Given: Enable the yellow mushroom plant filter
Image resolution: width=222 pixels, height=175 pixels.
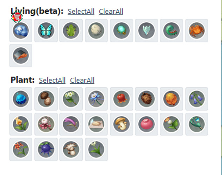Looking at the screenshot, I should coord(122,124).
